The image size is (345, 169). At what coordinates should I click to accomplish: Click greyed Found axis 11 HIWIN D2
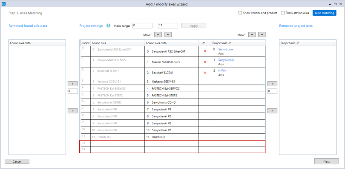(118, 137)
